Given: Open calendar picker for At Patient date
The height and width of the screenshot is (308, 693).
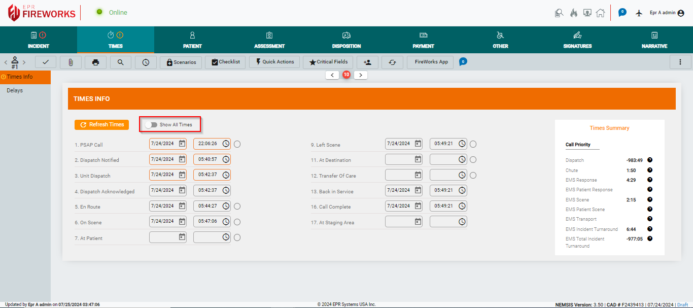Looking at the screenshot, I should (x=182, y=237).
